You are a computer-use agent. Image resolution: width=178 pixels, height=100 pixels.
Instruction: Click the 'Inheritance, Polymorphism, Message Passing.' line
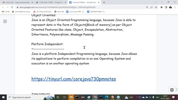pyautogui.click(x=63, y=34)
